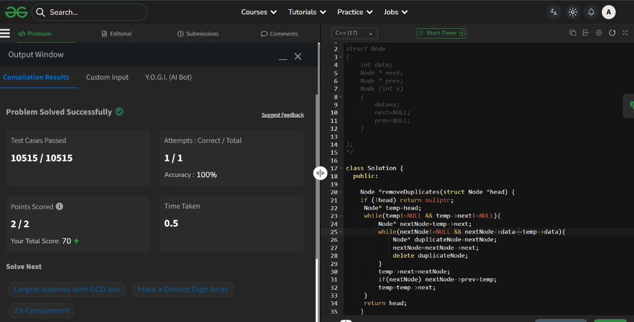Switch to the Submissions tab

[198, 33]
